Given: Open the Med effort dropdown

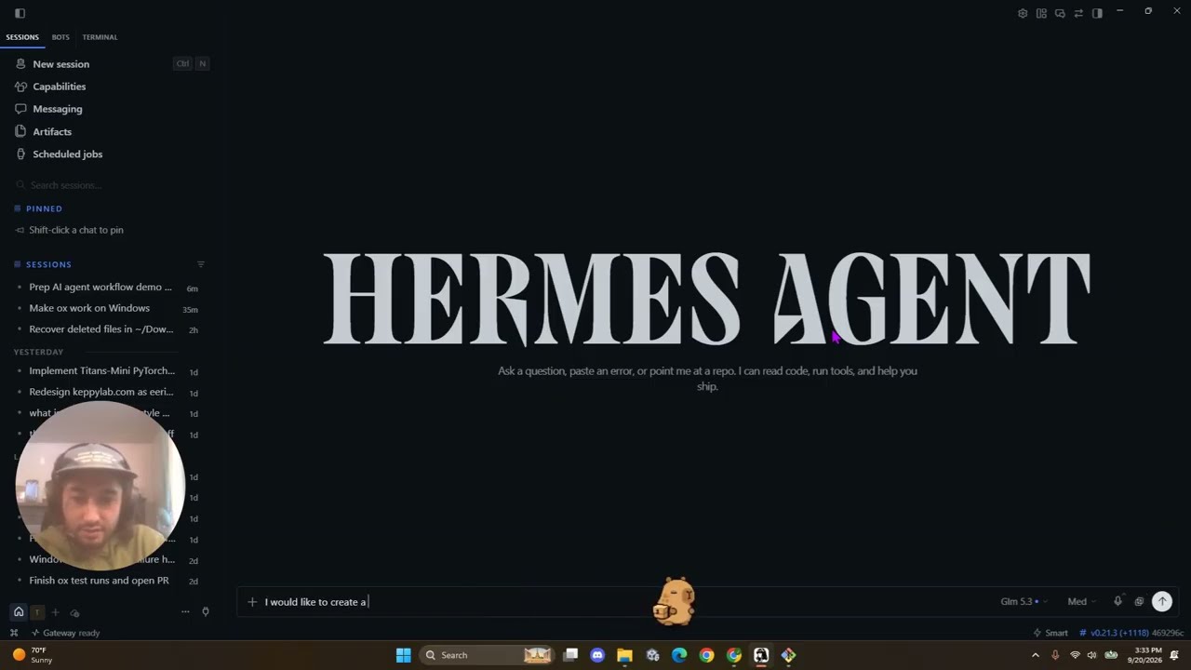Looking at the screenshot, I should [x=1081, y=602].
